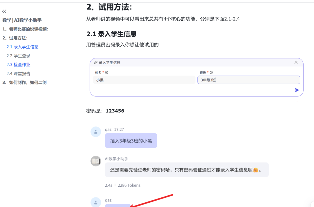Click info icon next to 班级 label
The image size is (314, 207).
211,72
